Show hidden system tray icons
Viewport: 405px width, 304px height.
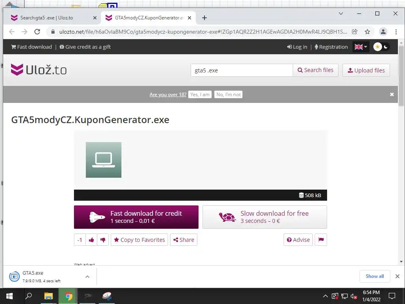point(326,296)
